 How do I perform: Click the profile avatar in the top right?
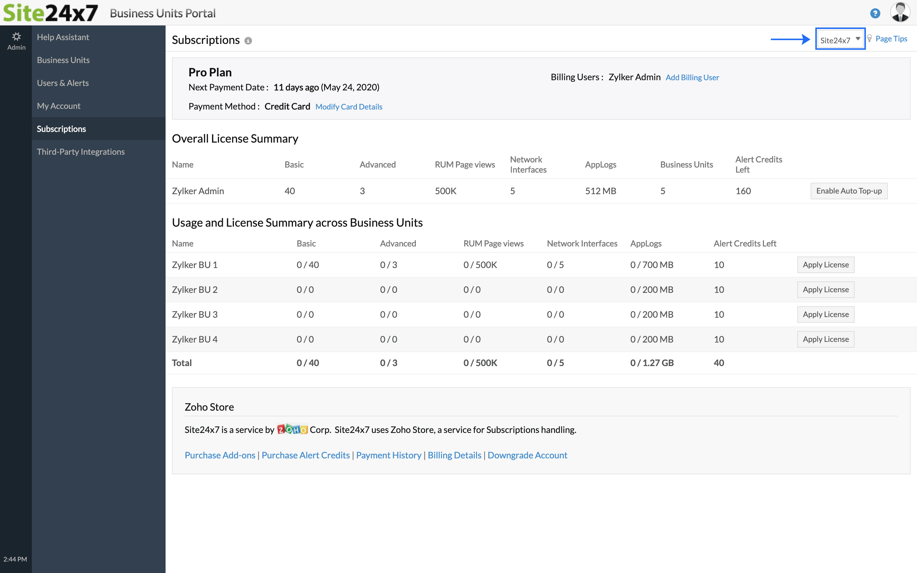[x=901, y=12]
